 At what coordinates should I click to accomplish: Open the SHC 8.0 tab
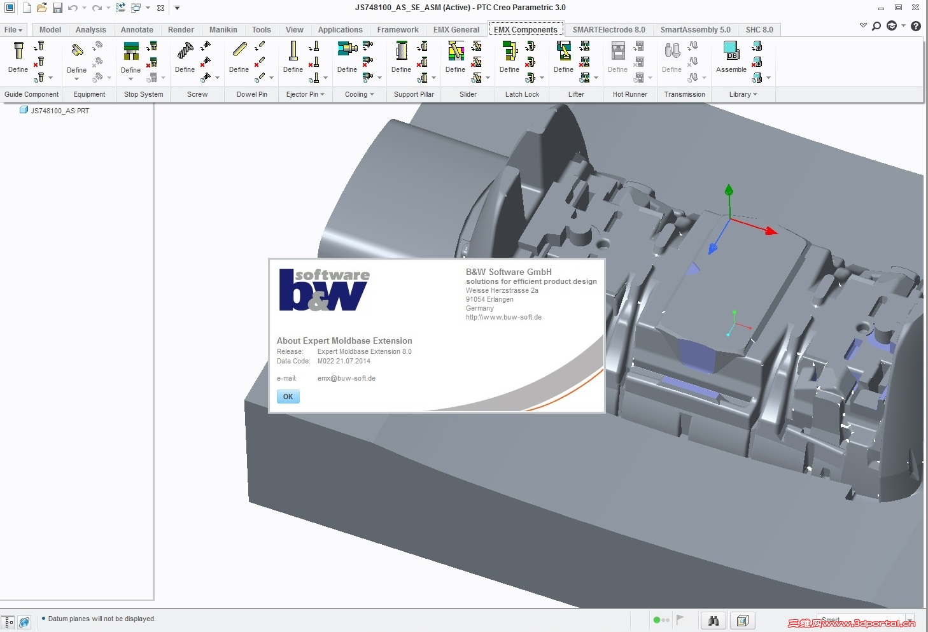point(759,30)
